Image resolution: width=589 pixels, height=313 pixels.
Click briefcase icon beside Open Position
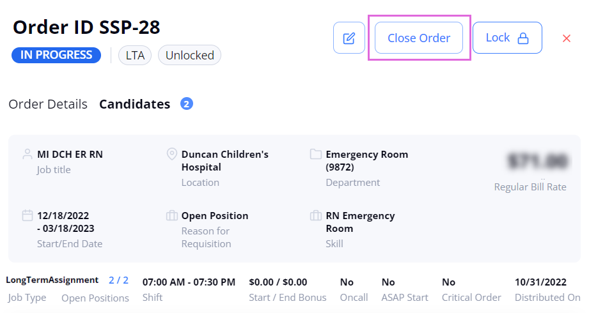click(x=171, y=215)
